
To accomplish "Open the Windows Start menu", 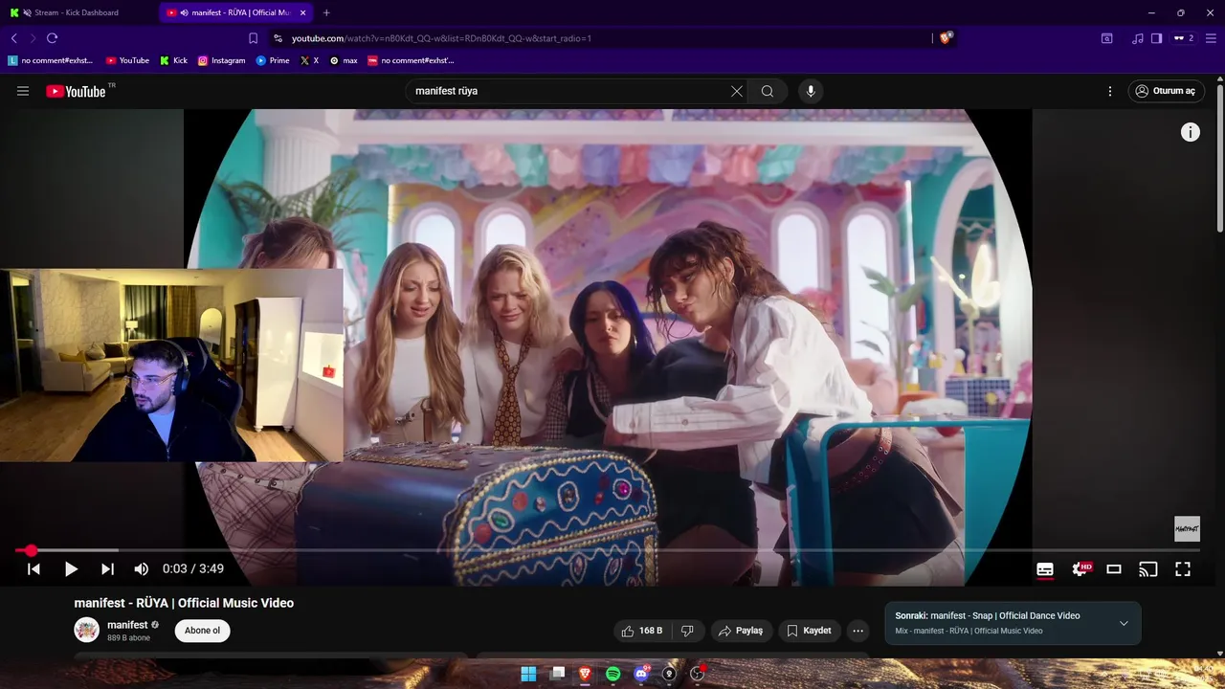I will tap(528, 674).
